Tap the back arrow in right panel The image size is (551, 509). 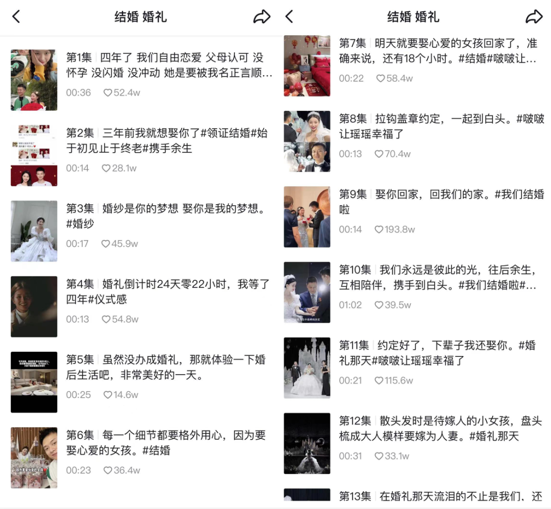click(x=289, y=16)
